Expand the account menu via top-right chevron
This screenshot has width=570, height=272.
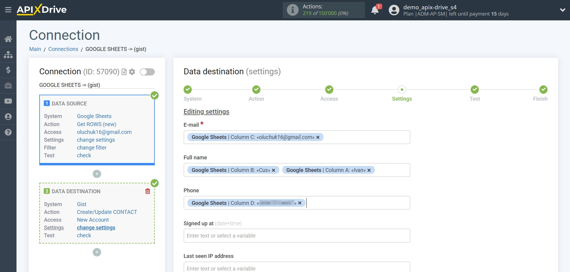[x=562, y=10]
